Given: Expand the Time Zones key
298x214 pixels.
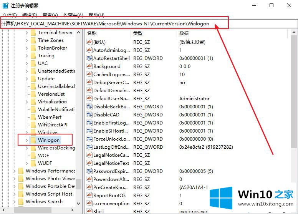Looking at the screenshot, I should (x=26, y=40).
